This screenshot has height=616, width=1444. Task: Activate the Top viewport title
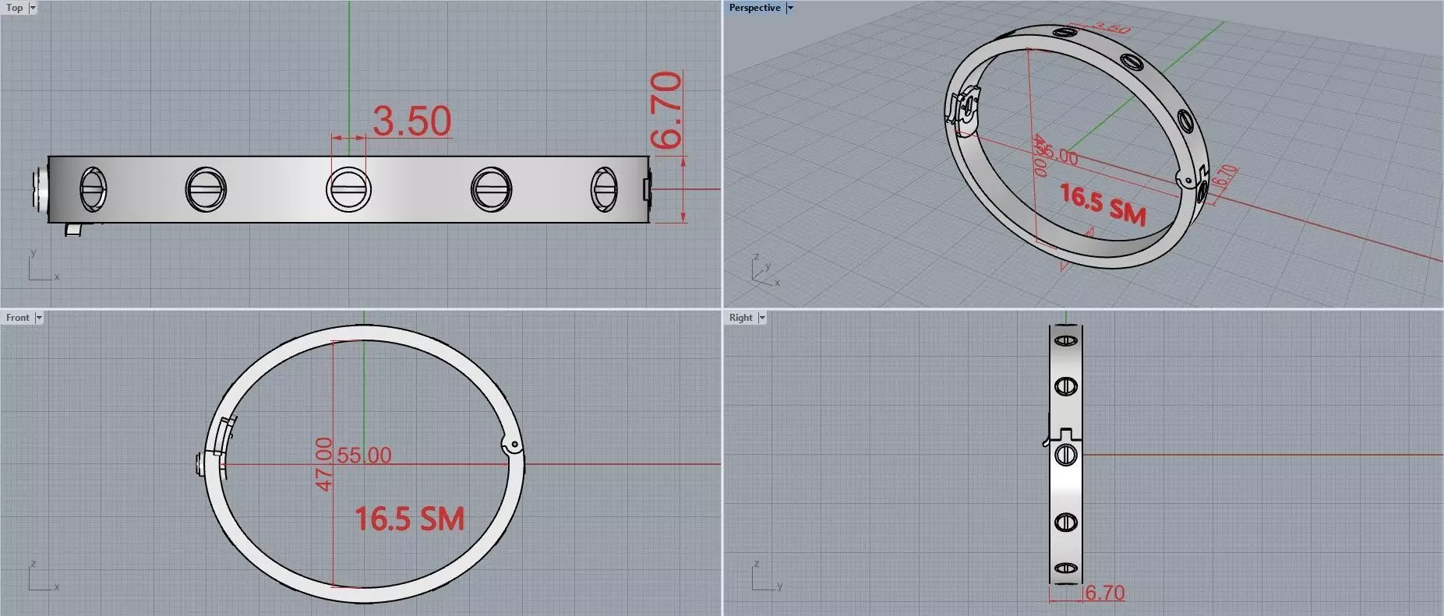point(15,8)
